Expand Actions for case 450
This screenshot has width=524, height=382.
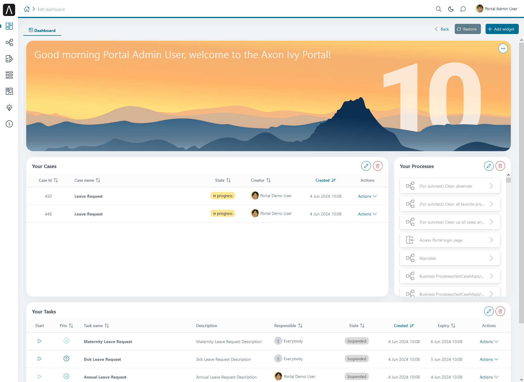point(367,196)
